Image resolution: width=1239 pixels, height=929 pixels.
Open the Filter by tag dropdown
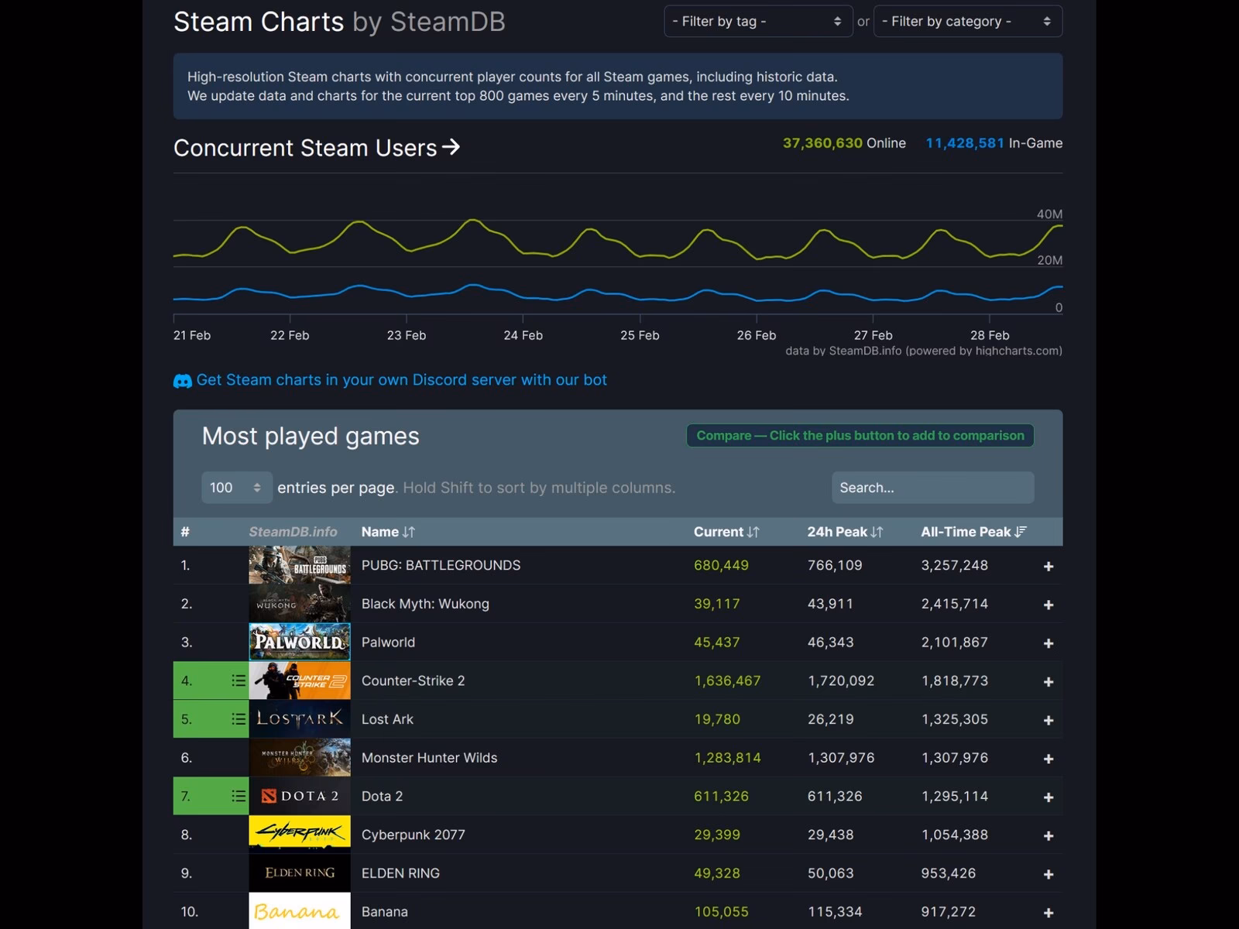[x=758, y=22]
